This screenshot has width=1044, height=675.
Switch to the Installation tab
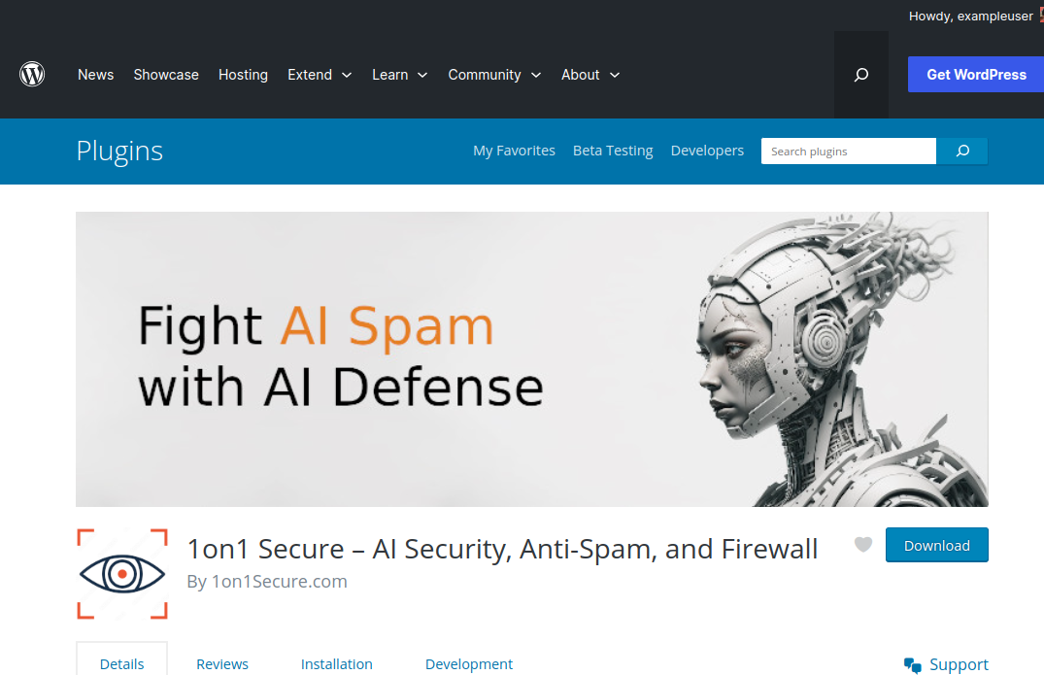(336, 663)
